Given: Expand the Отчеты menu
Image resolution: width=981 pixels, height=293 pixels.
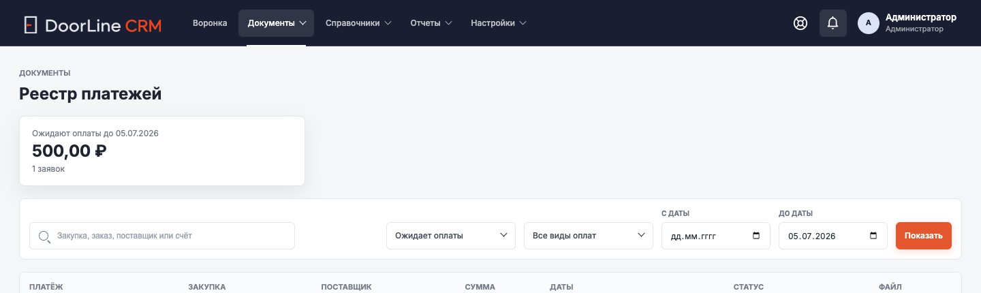Looking at the screenshot, I should [x=431, y=23].
